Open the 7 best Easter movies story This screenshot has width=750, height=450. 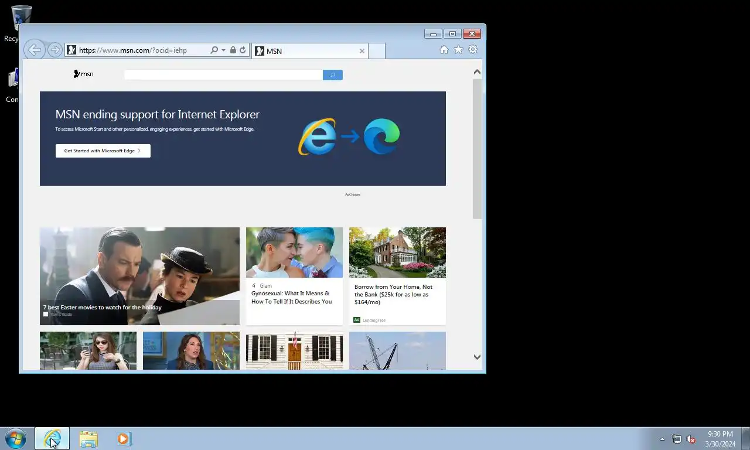coord(103,307)
